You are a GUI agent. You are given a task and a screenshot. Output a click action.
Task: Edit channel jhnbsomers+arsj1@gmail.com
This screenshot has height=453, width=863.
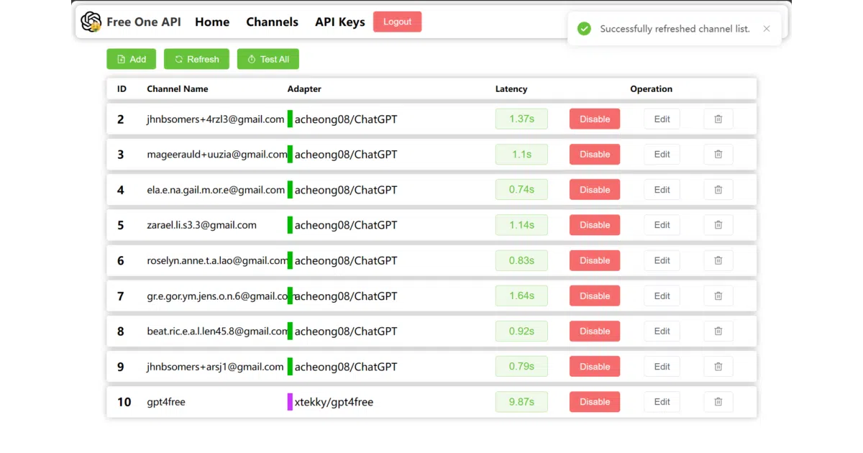662,367
